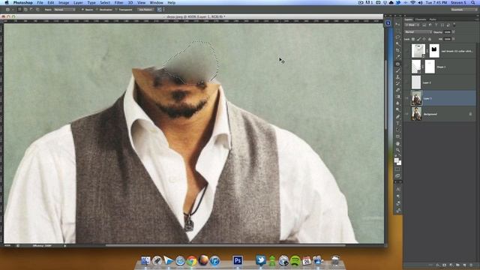Create a new layer
This screenshot has width=480, height=270.
464,265
